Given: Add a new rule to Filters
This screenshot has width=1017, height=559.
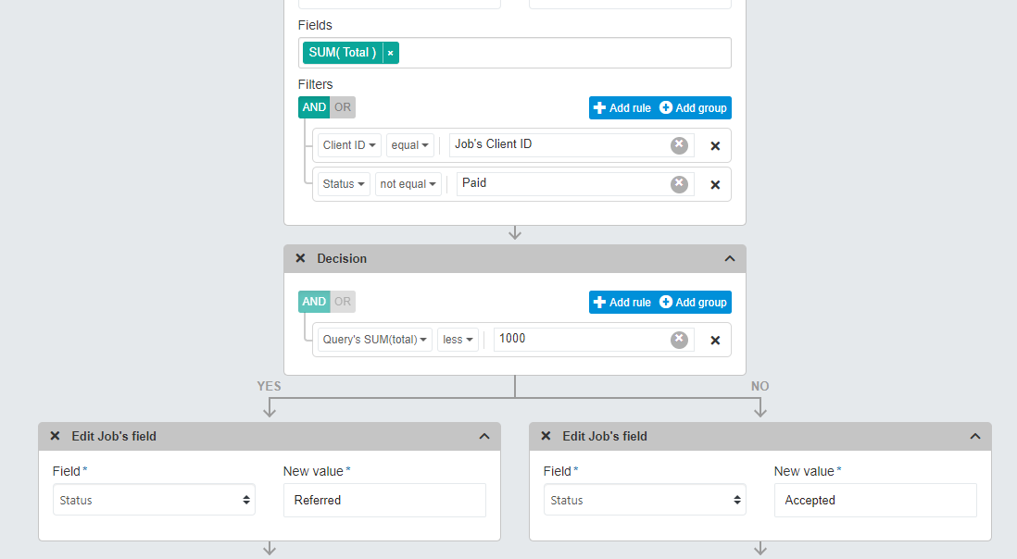Looking at the screenshot, I should 621,106.
